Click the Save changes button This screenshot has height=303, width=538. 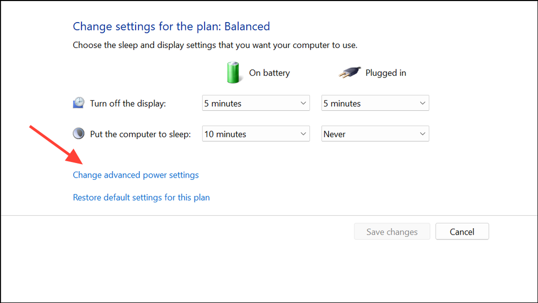point(392,231)
